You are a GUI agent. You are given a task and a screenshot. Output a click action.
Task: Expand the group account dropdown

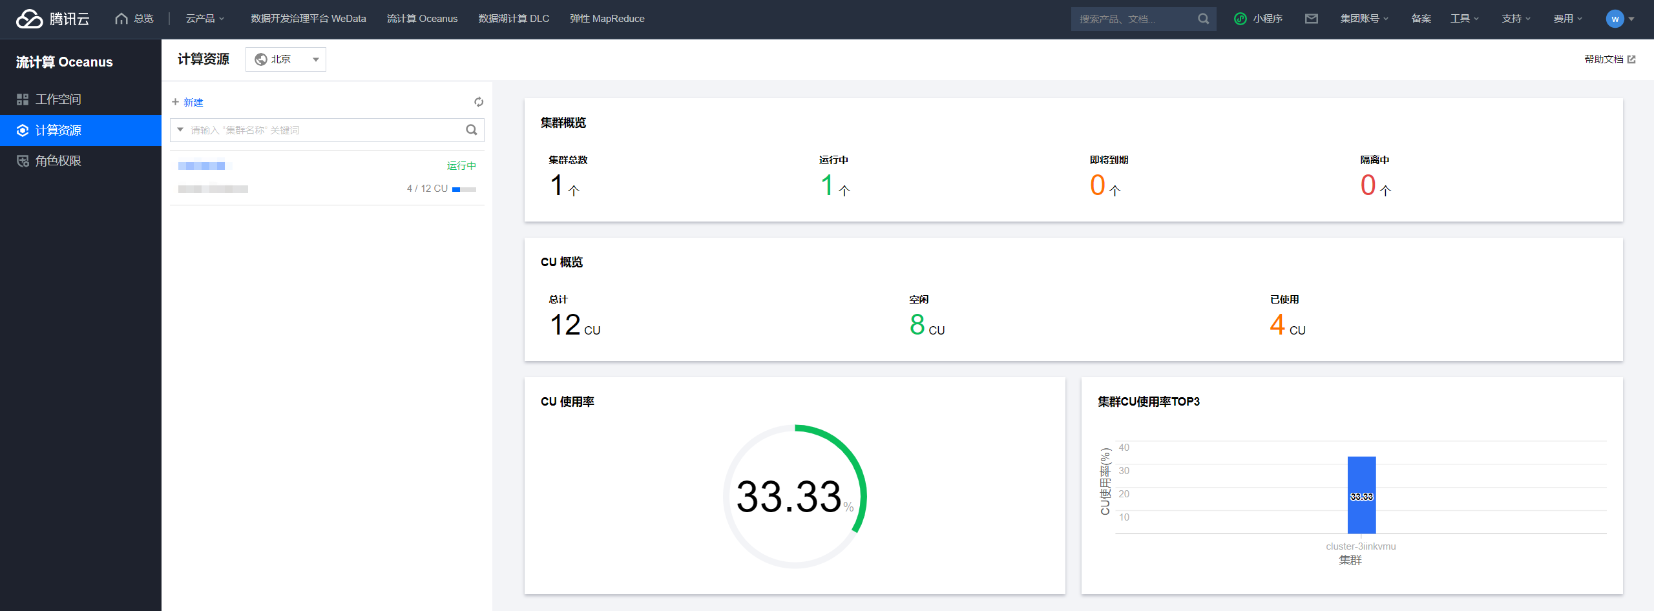pos(1364,19)
